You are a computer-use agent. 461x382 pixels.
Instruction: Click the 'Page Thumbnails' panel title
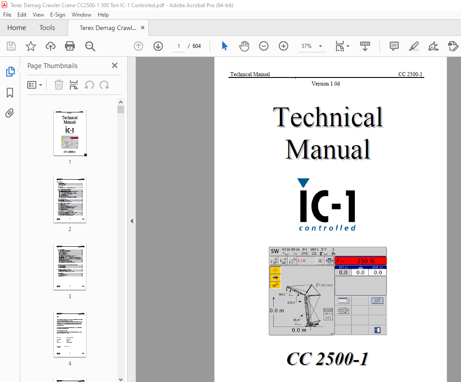(x=52, y=66)
